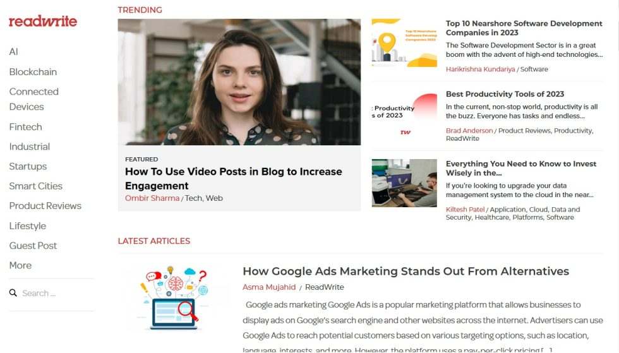Click the readwrite logo
This screenshot has height=353, width=619.
pos(43,21)
